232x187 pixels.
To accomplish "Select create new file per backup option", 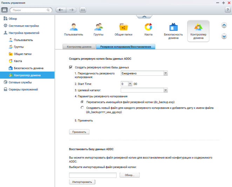I will (82, 108).
